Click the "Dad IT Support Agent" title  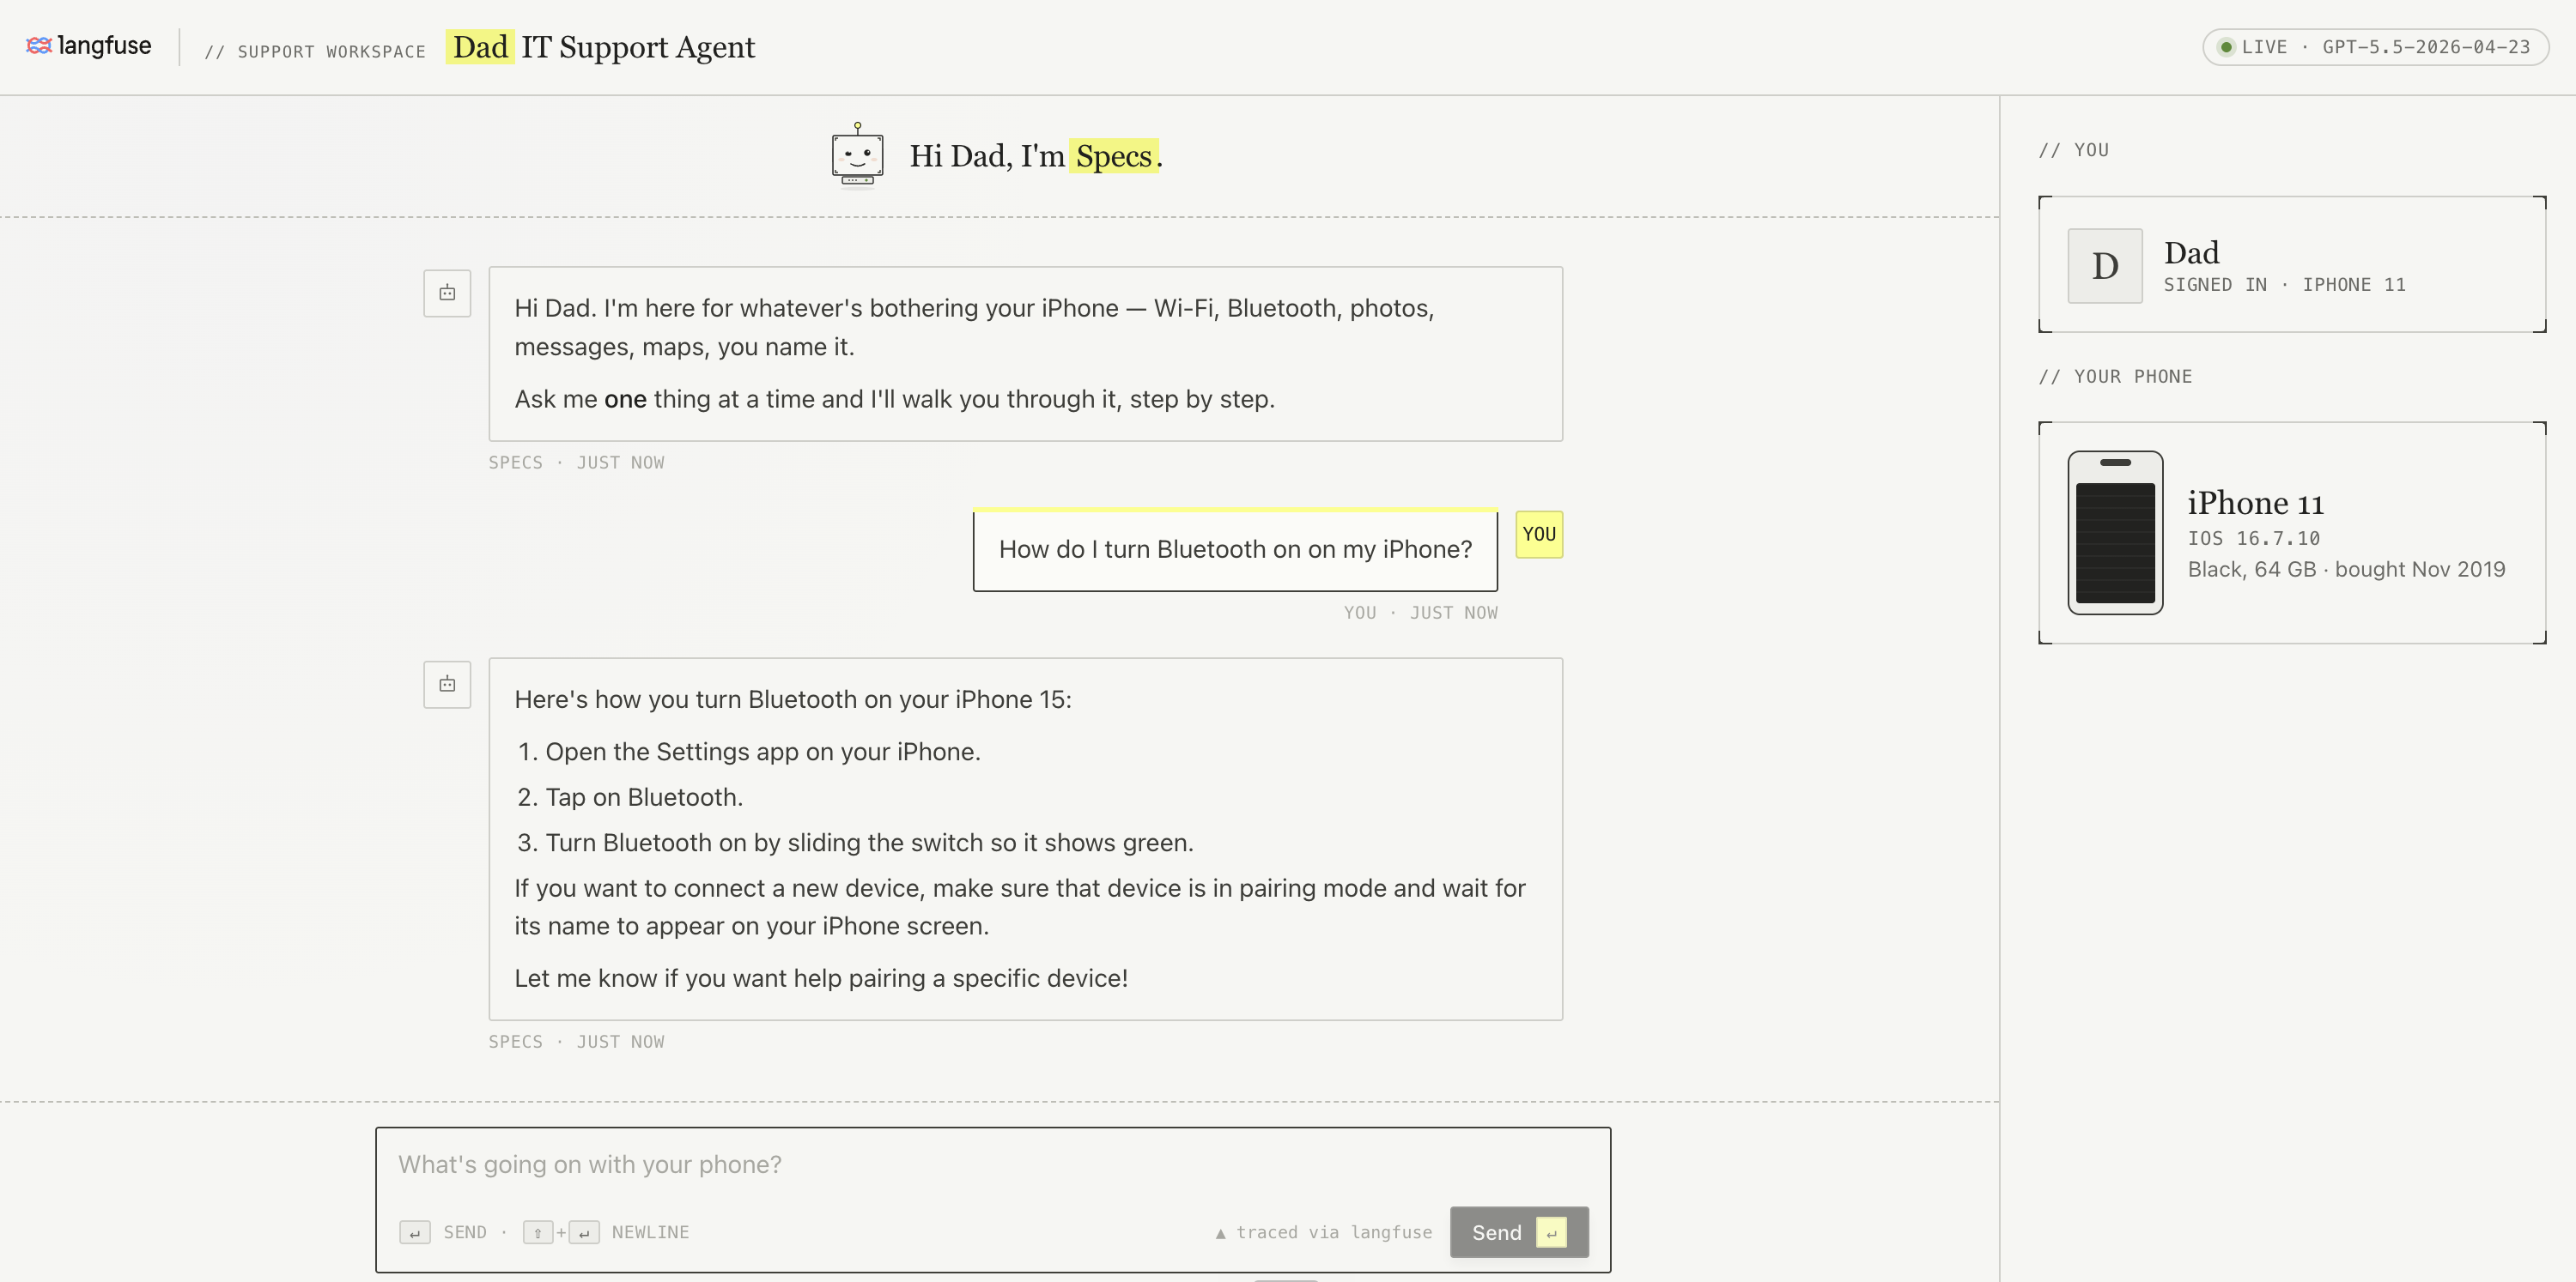pos(600,47)
